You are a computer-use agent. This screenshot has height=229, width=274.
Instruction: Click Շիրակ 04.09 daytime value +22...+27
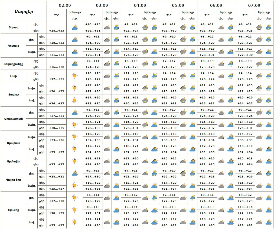131,31
